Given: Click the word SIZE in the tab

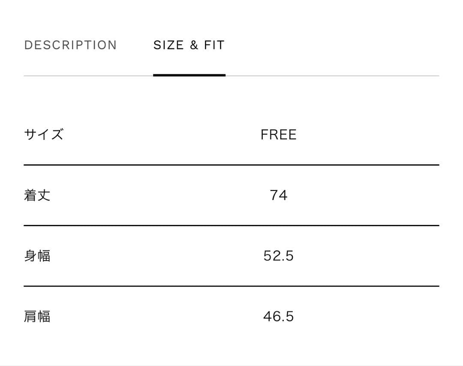Looking at the screenshot, I should [168, 45].
